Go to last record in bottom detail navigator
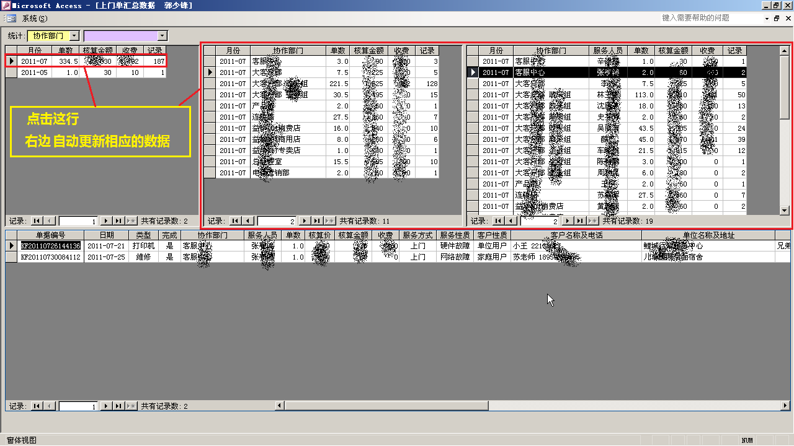The image size is (794, 446). tap(118, 406)
